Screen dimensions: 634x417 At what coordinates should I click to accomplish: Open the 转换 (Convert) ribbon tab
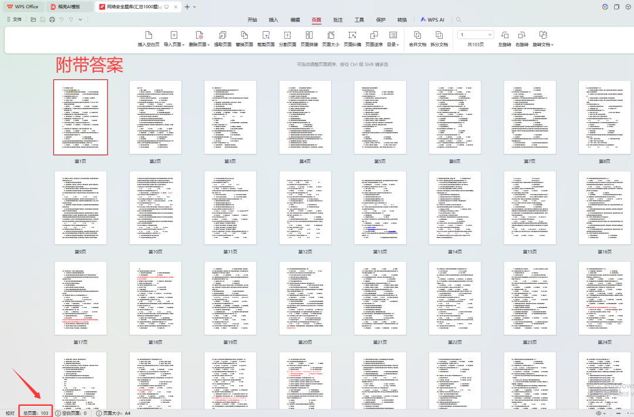(402, 20)
